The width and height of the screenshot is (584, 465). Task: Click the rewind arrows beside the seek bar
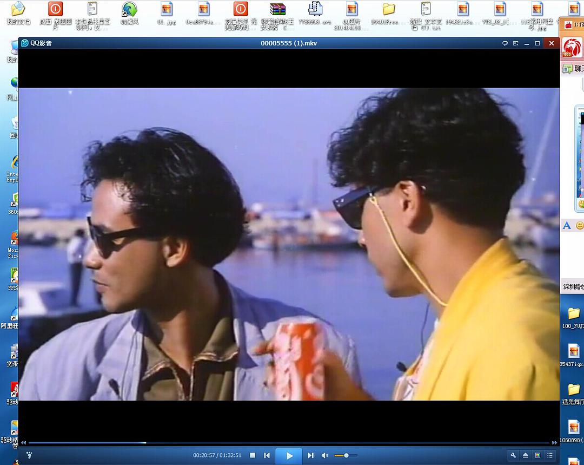[x=23, y=443]
